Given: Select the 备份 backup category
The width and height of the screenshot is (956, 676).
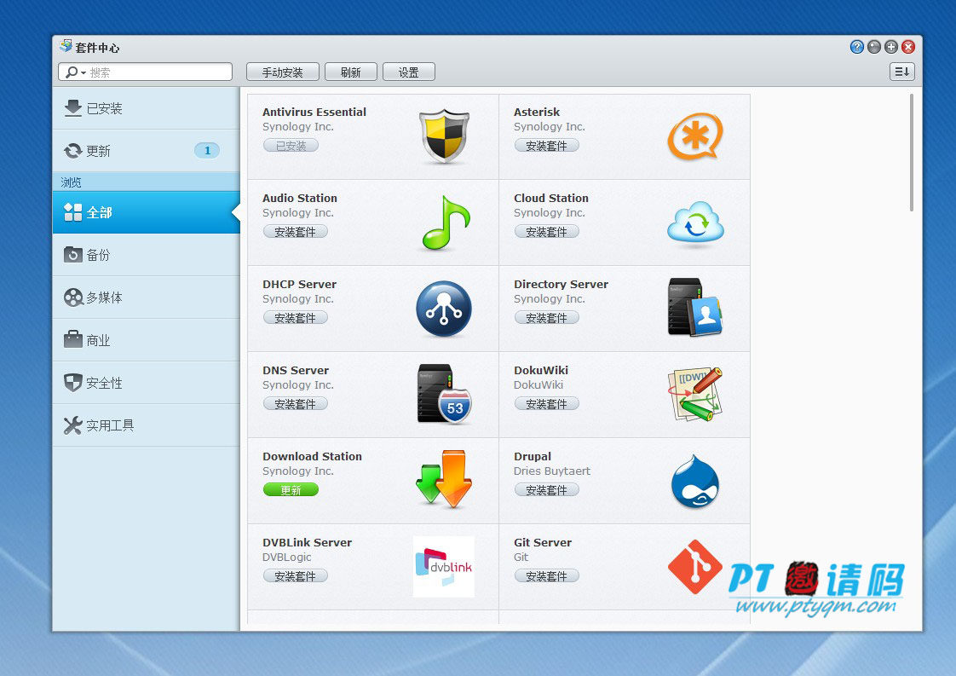Looking at the screenshot, I should pyautogui.click(x=147, y=254).
